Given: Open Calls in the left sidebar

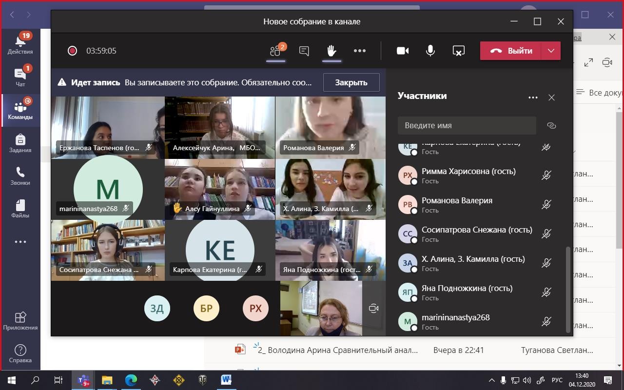Looking at the screenshot, I should point(20,176).
